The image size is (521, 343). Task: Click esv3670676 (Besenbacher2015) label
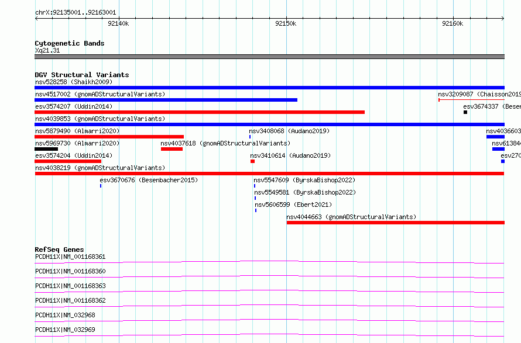pyautogui.click(x=149, y=180)
